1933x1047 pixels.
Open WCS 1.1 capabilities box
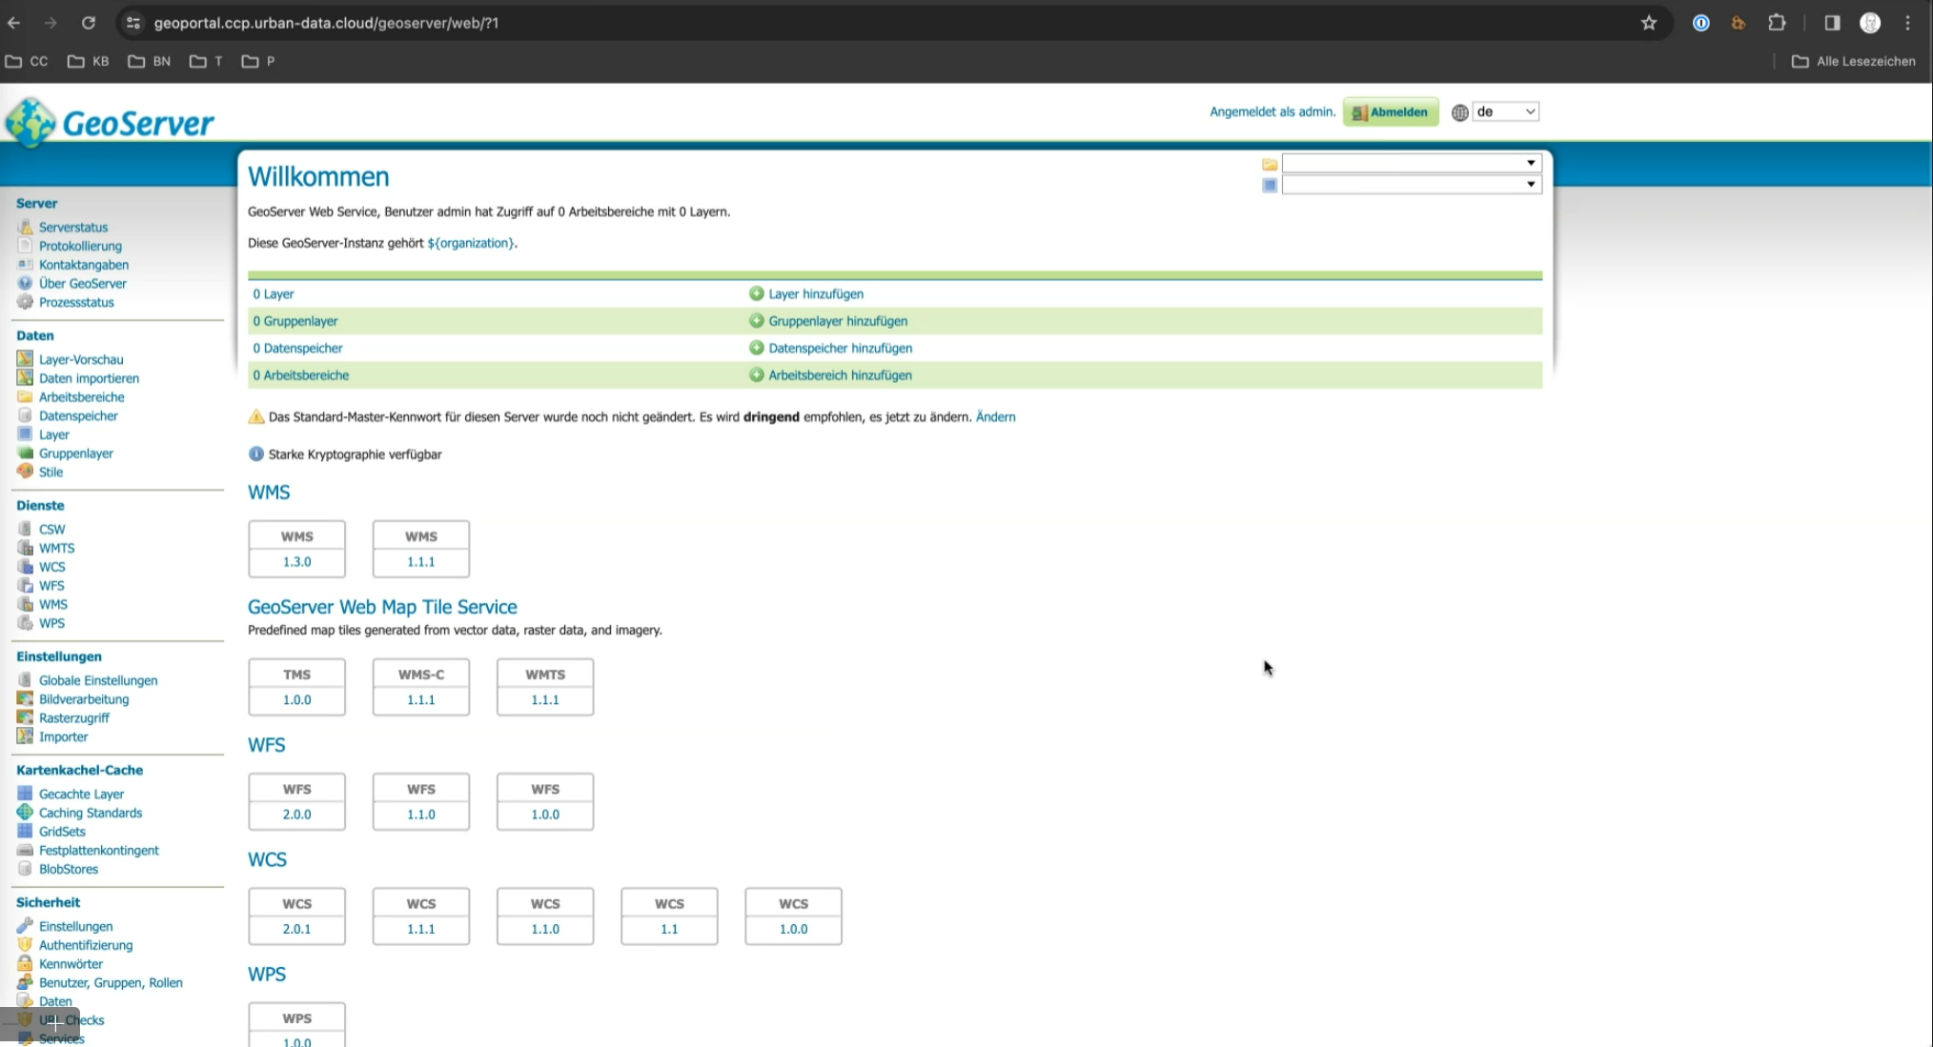point(669,916)
